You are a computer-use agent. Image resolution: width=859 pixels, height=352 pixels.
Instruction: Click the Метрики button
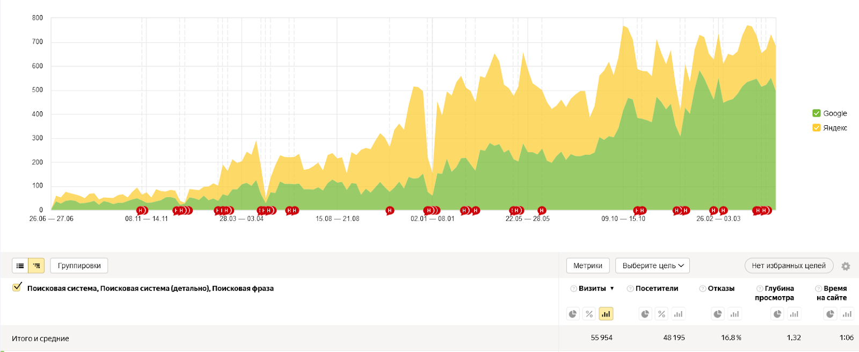(x=587, y=265)
